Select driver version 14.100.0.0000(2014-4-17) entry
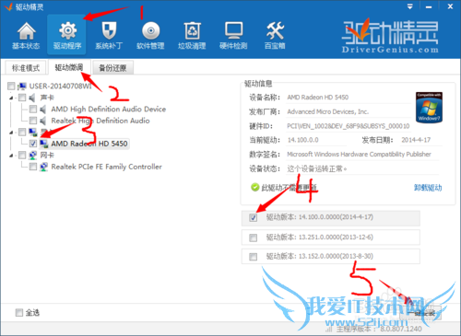461x336 pixels. [331, 218]
